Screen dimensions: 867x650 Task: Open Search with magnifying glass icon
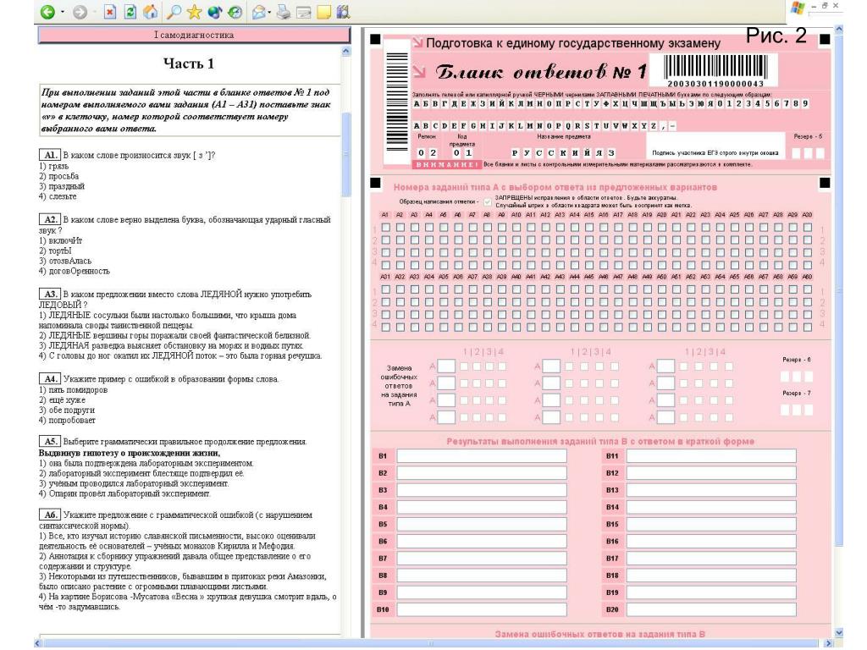coord(174,12)
